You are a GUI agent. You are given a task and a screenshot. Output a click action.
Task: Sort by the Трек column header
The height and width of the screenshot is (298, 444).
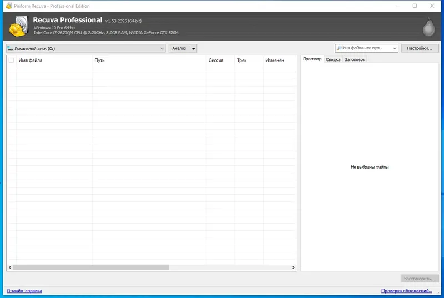tap(249, 60)
